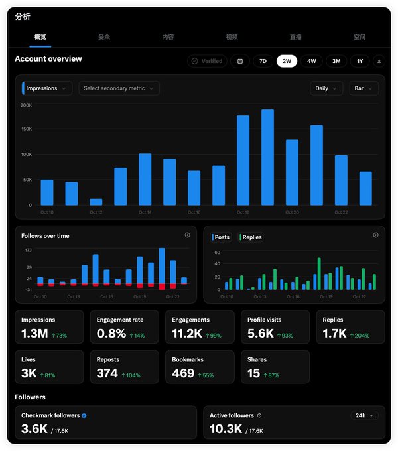Click the Followers section heading
This screenshot has height=451, width=398.
click(31, 397)
